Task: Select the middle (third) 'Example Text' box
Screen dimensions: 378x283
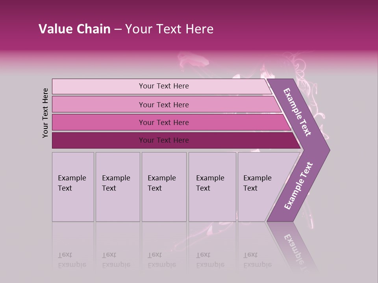Action: tap(163, 186)
